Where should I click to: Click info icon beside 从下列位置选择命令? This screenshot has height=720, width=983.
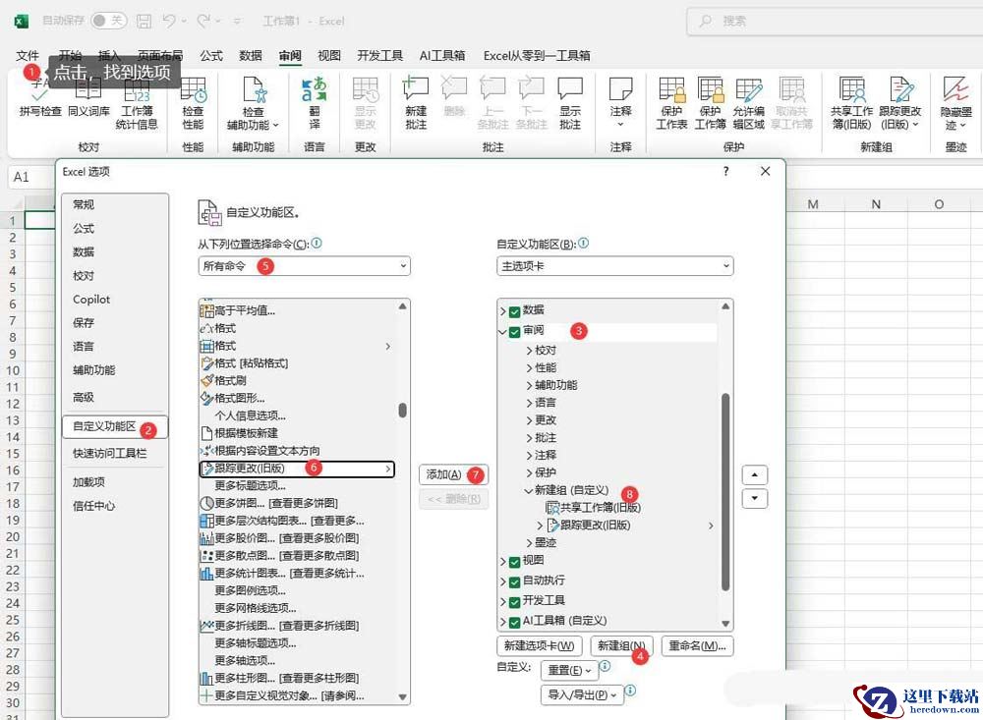pyautogui.click(x=317, y=244)
